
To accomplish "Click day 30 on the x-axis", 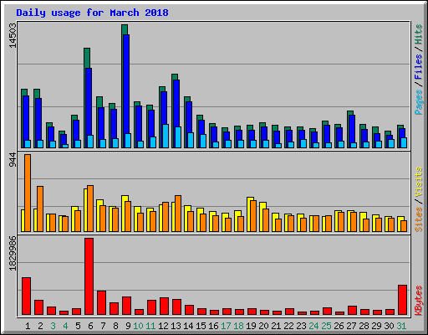I will pos(389,326).
